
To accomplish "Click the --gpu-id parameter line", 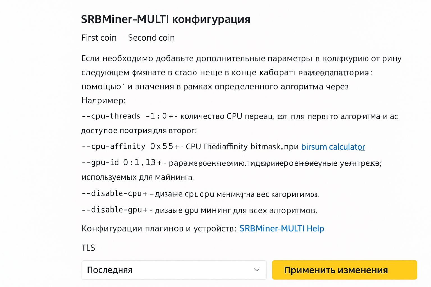I will click(101, 162).
